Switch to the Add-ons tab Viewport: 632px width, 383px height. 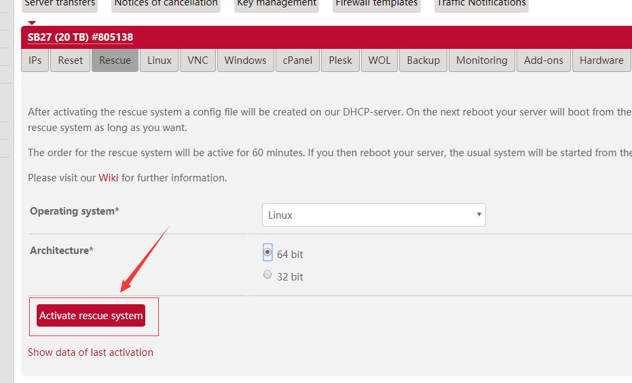tap(543, 60)
